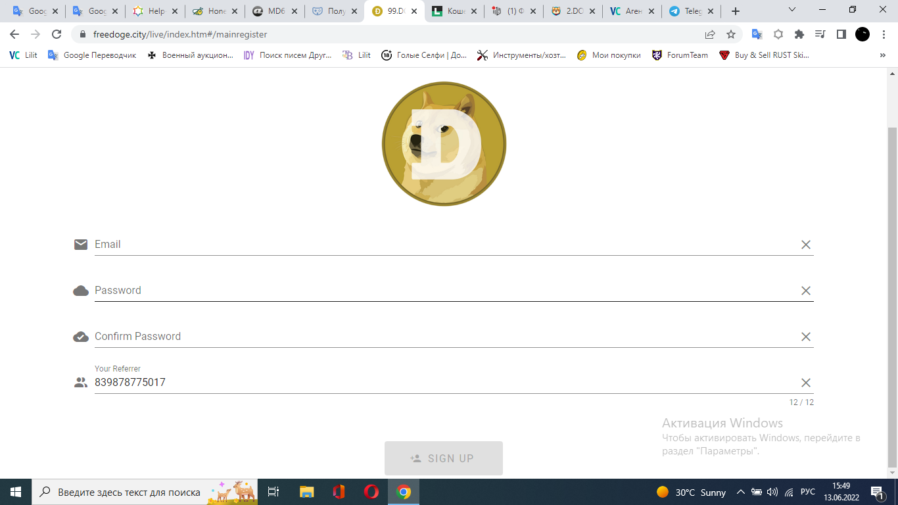Screen dimensions: 898x505
Task: Open the Google Переводчик bookmark
Action: (x=92, y=55)
